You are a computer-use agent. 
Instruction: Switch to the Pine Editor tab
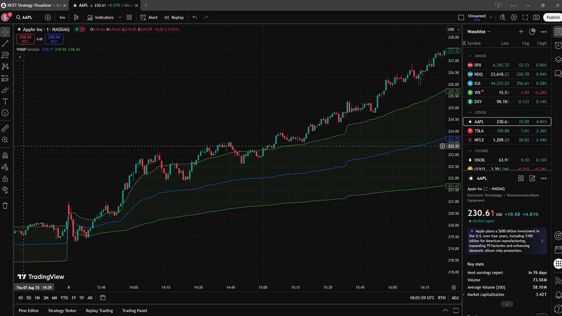[x=29, y=310]
